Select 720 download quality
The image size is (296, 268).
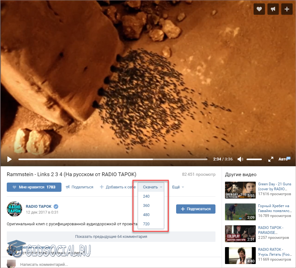point(146,224)
